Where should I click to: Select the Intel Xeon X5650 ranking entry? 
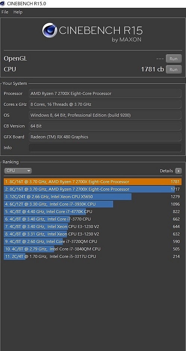click(93, 197)
